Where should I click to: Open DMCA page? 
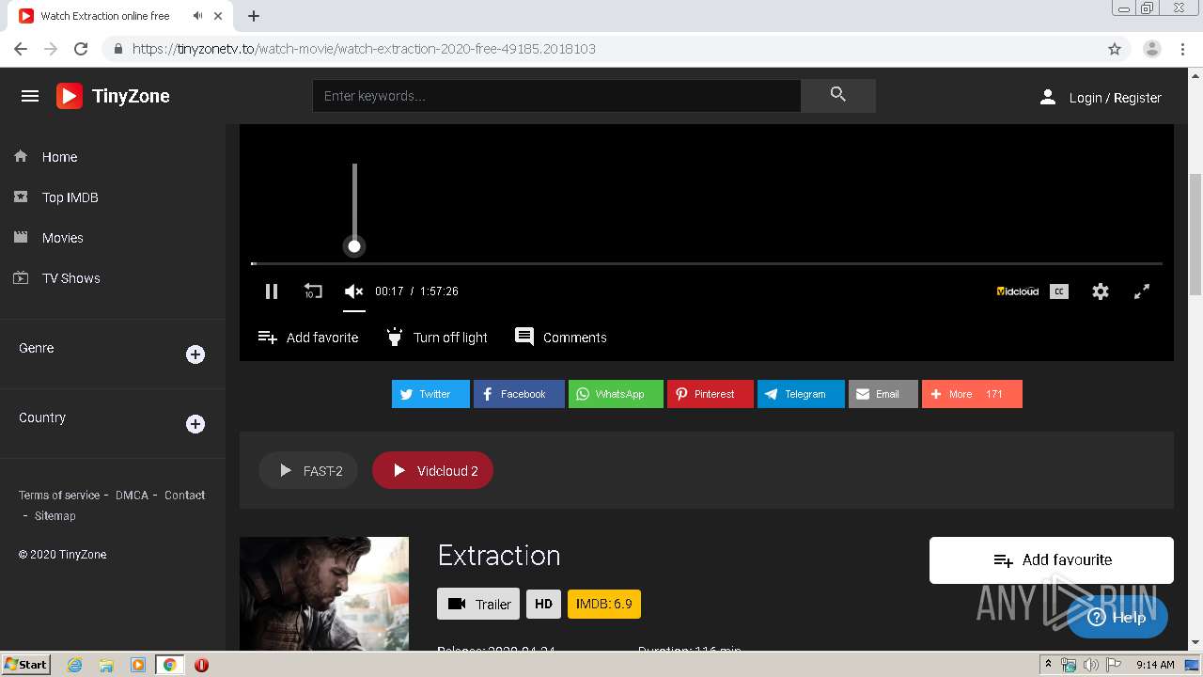(x=132, y=495)
